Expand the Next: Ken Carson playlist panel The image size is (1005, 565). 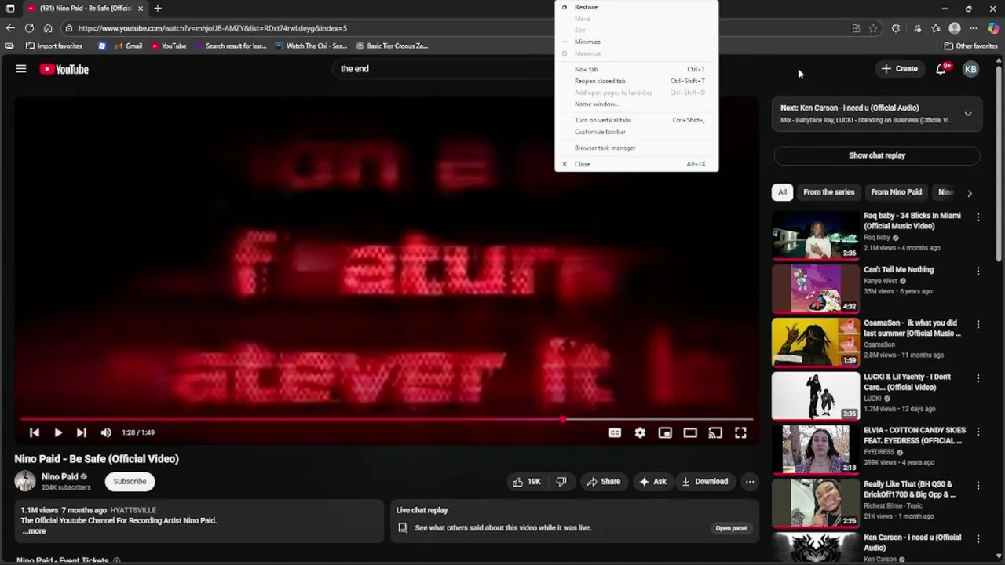[x=968, y=114]
